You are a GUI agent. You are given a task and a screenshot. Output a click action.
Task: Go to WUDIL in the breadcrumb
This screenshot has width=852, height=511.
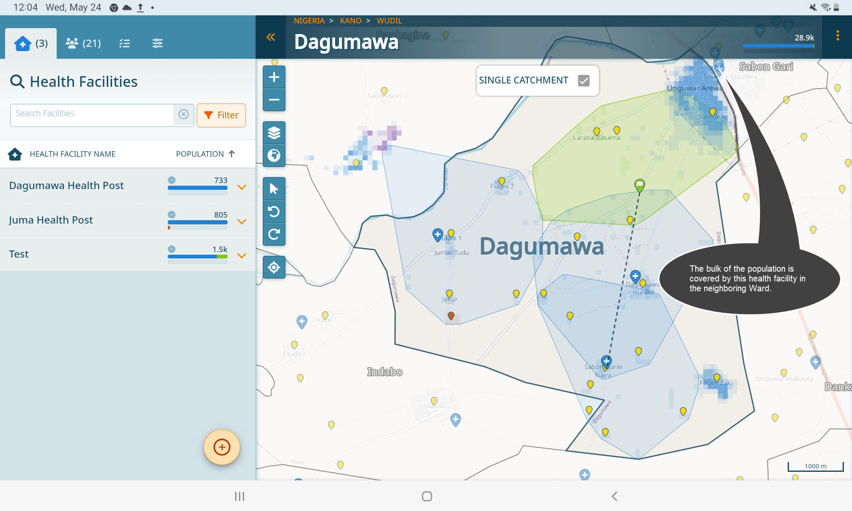389,20
